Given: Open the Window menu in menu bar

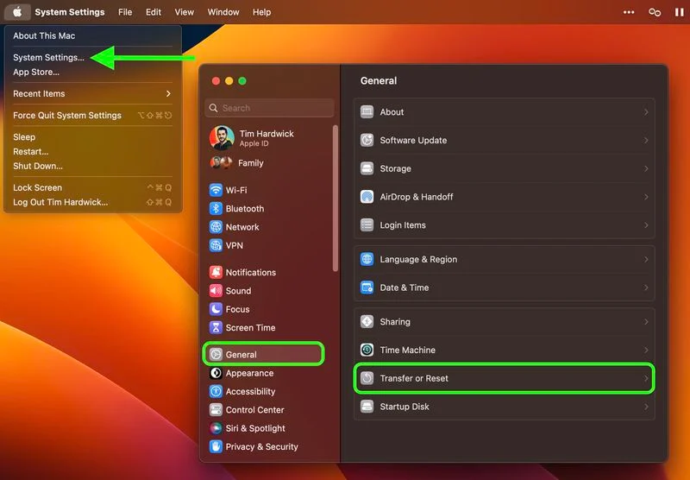Looking at the screenshot, I should coord(223,12).
